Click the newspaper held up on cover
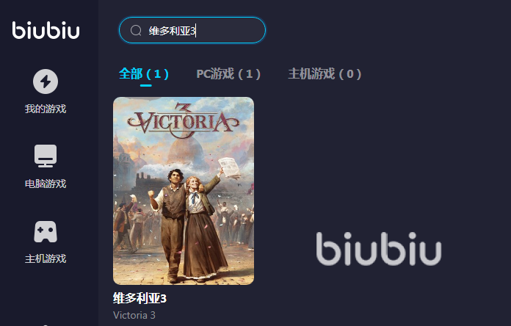Viewport: 511px width, 326px height. pos(229,167)
